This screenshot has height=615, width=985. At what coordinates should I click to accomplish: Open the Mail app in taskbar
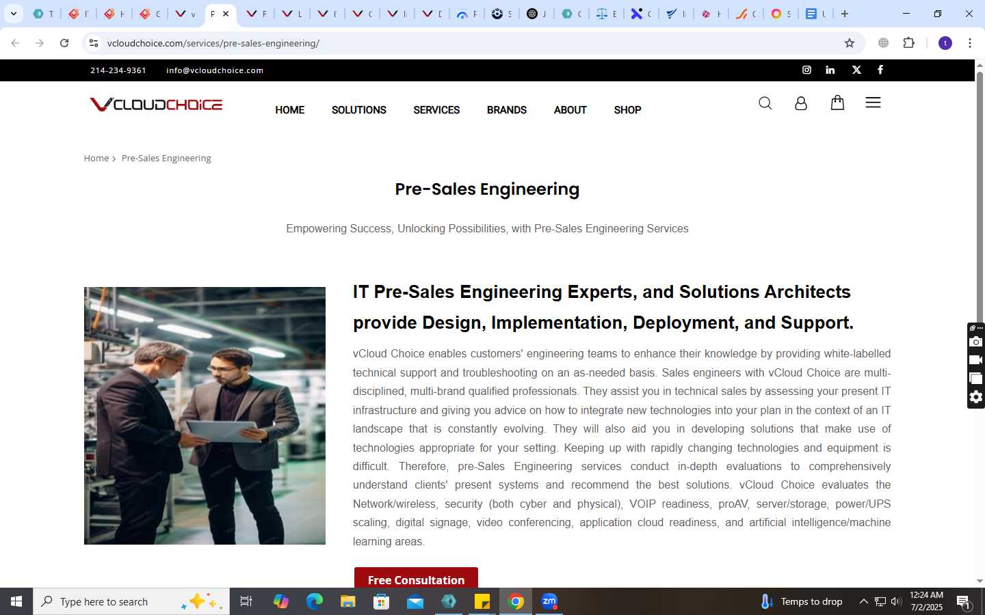click(x=415, y=601)
